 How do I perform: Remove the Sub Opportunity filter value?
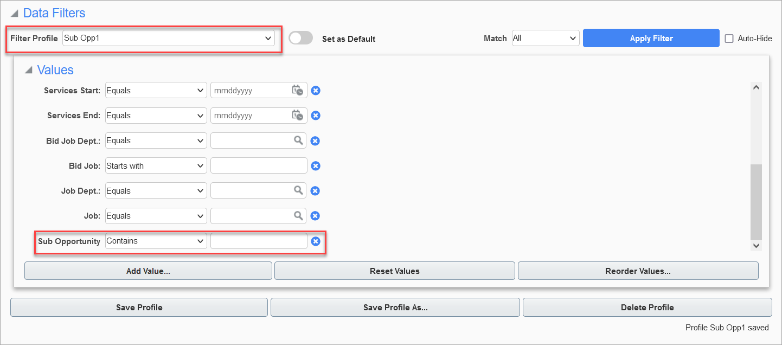coord(316,241)
